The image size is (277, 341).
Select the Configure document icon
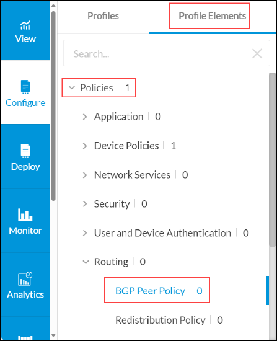click(x=25, y=87)
